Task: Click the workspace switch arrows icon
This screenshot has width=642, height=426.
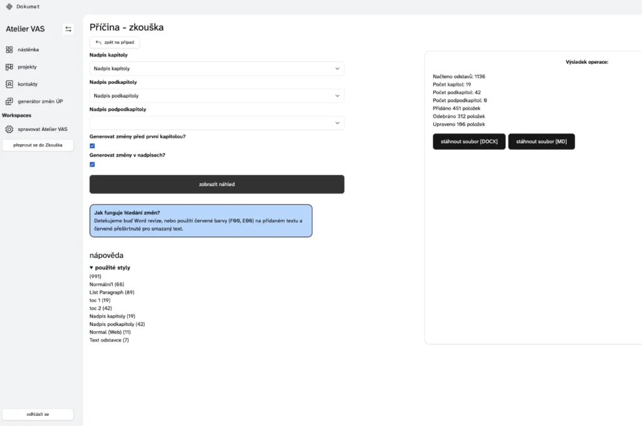Action: coord(68,29)
